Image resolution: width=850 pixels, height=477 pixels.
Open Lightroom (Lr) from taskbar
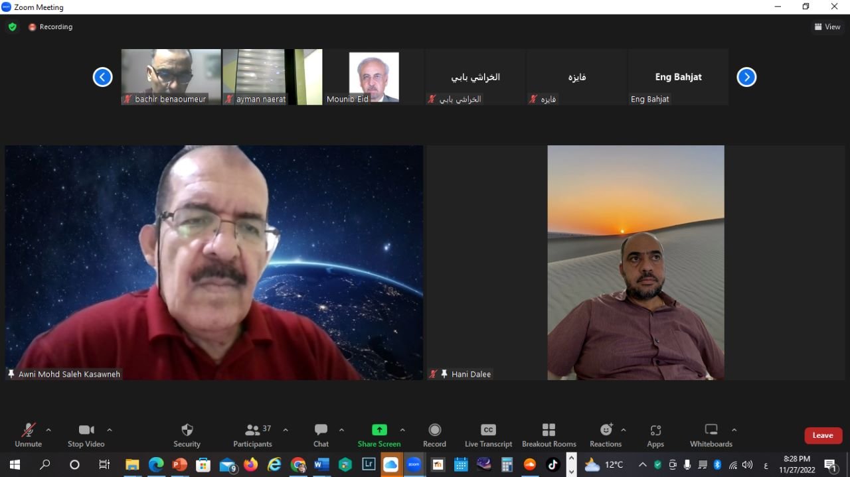(x=368, y=465)
